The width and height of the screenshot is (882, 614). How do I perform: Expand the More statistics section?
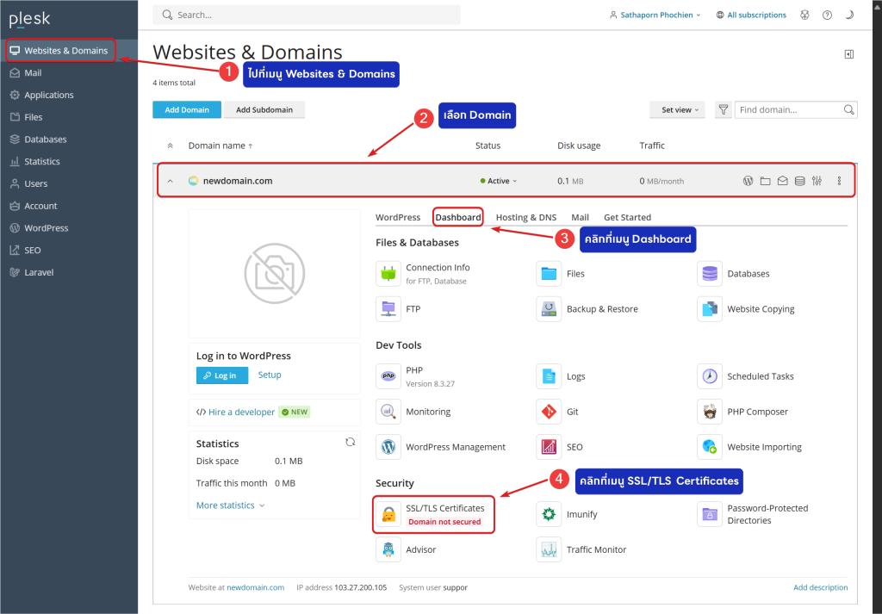(230, 505)
